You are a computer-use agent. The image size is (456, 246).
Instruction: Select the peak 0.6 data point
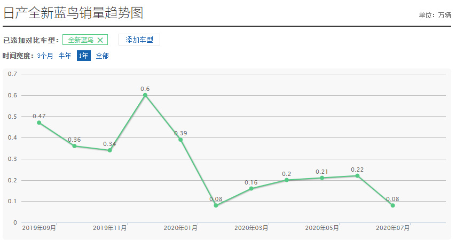145,95
